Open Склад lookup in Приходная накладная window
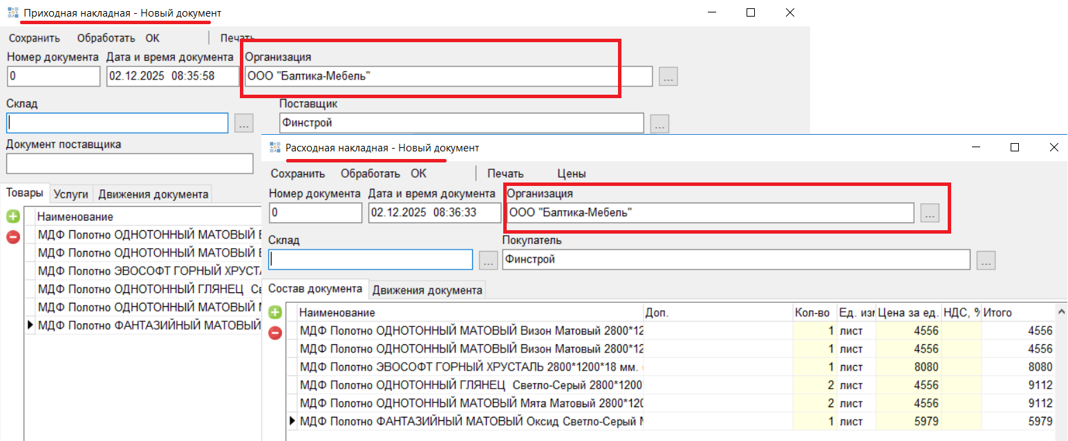This screenshot has width=1068, height=441. pos(245,124)
